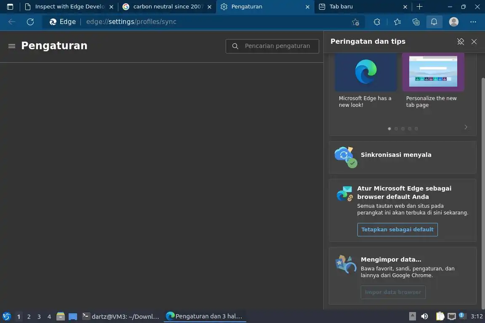This screenshot has width=485, height=323.
Task: Switch to workspace 2 in taskbar
Action: [x=29, y=317]
